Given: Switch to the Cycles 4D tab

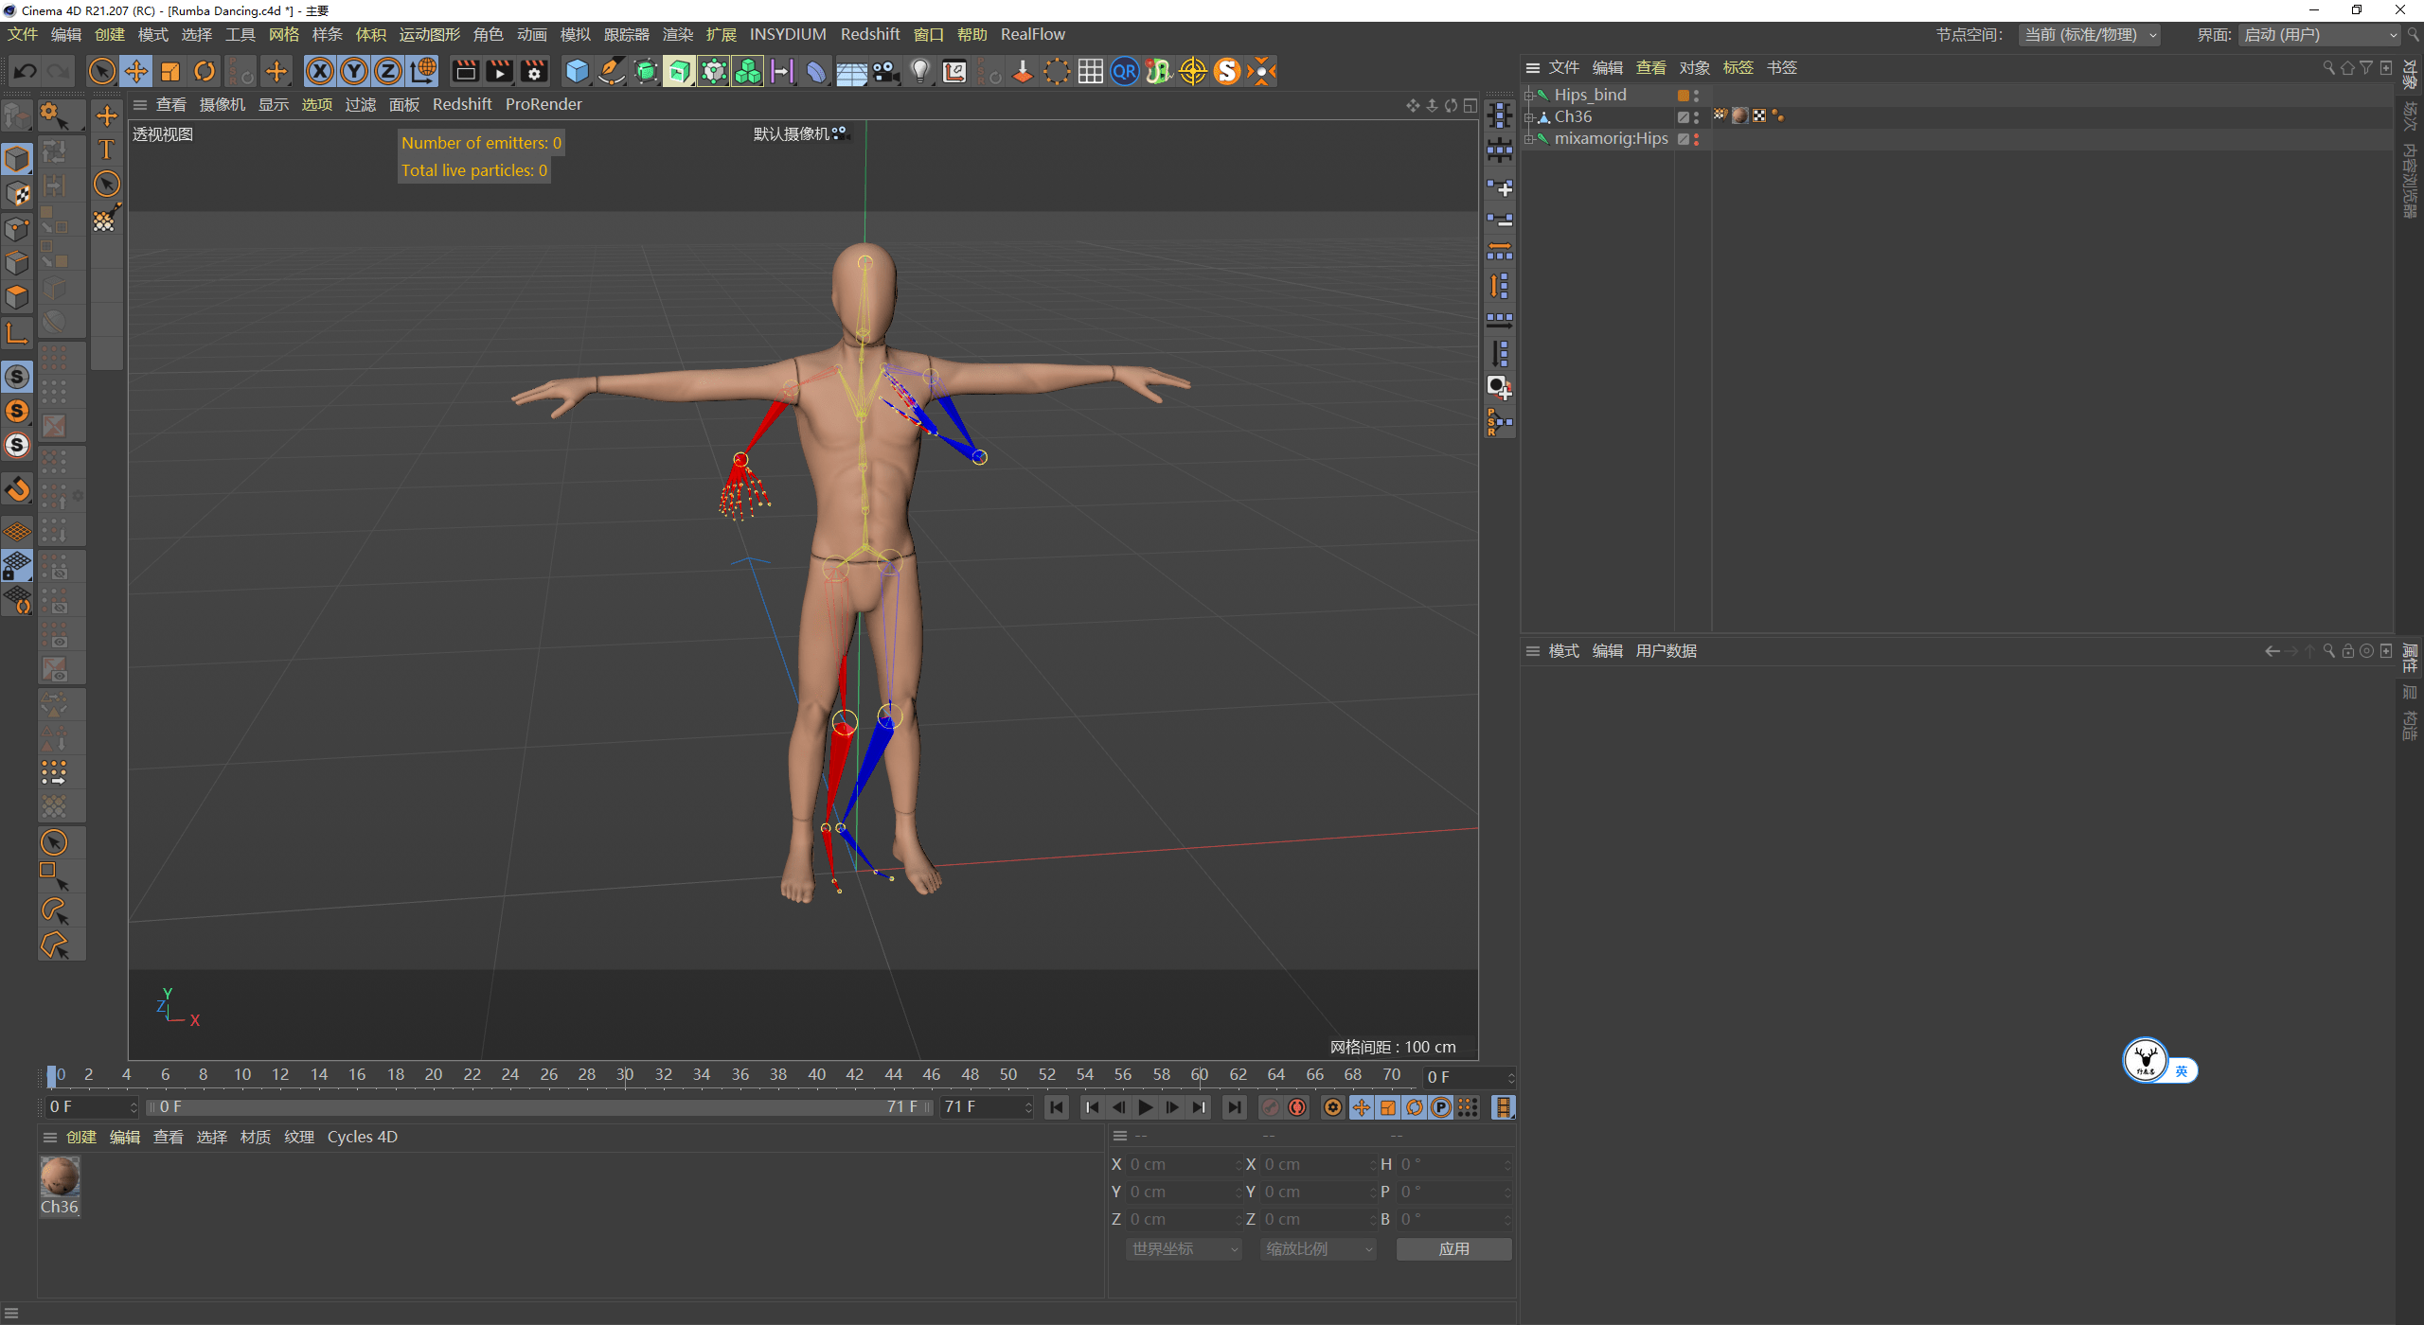Looking at the screenshot, I should [362, 1136].
